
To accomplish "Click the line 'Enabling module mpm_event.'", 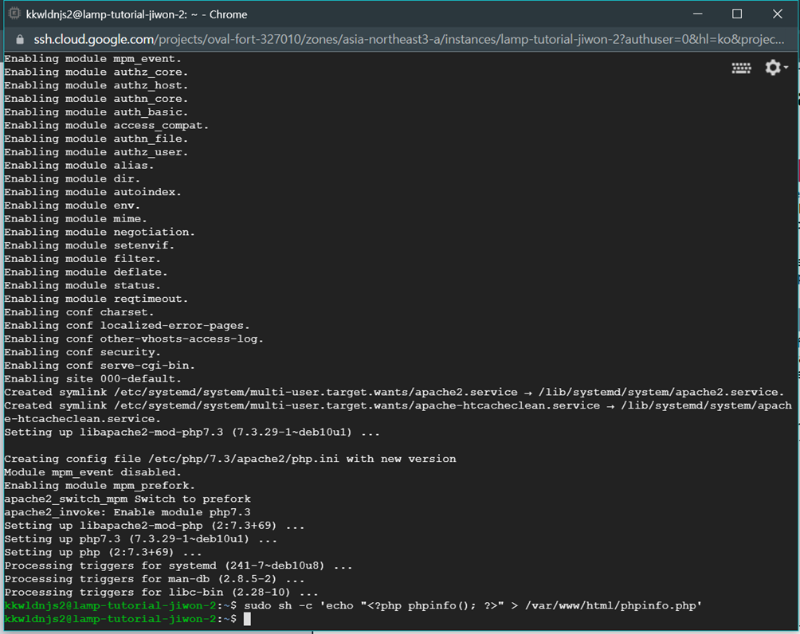I will pos(93,59).
